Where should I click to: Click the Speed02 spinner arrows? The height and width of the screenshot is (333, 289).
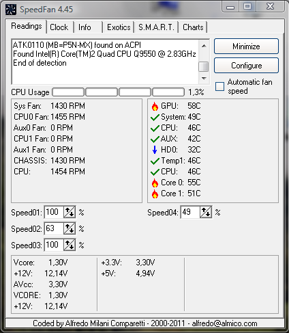(70, 228)
